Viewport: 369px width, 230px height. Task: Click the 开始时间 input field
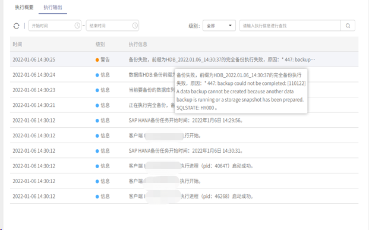tap(55, 26)
